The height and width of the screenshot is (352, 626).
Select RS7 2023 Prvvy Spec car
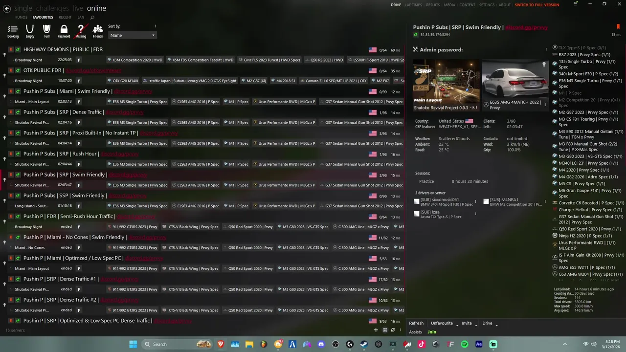(x=584, y=55)
